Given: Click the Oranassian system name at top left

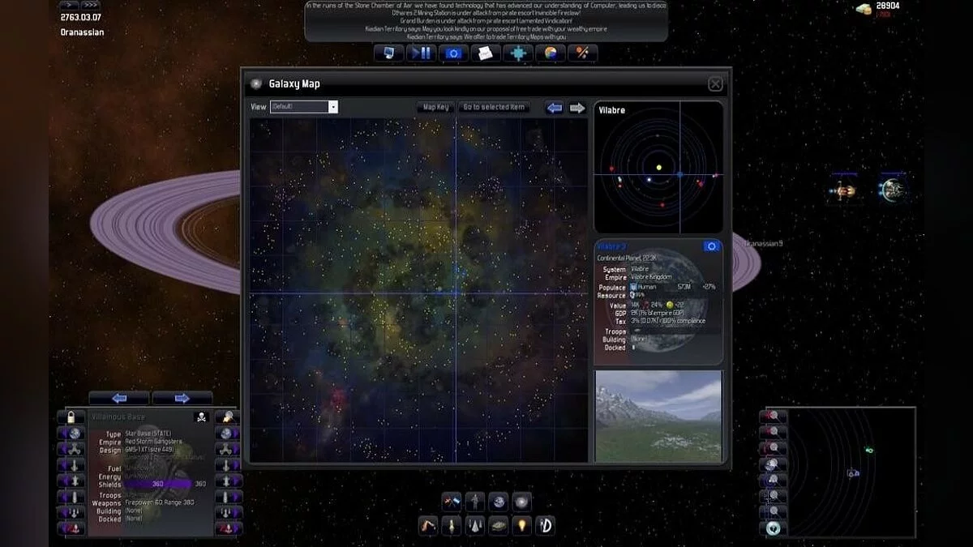Looking at the screenshot, I should click(82, 32).
